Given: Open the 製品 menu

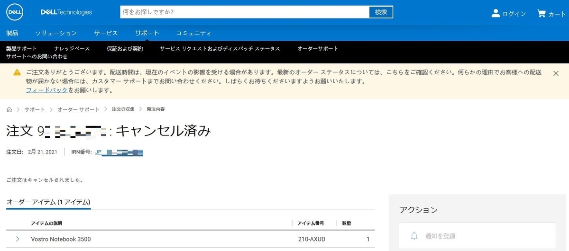Looking at the screenshot, I should pyautogui.click(x=12, y=33).
